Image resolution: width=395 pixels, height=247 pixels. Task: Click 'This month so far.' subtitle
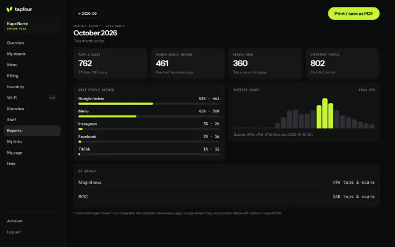(x=89, y=41)
